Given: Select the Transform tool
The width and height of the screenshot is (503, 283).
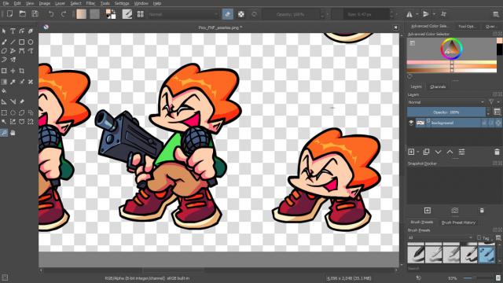Looking at the screenshot, I should pyautogui.click(x=4, y=71).
